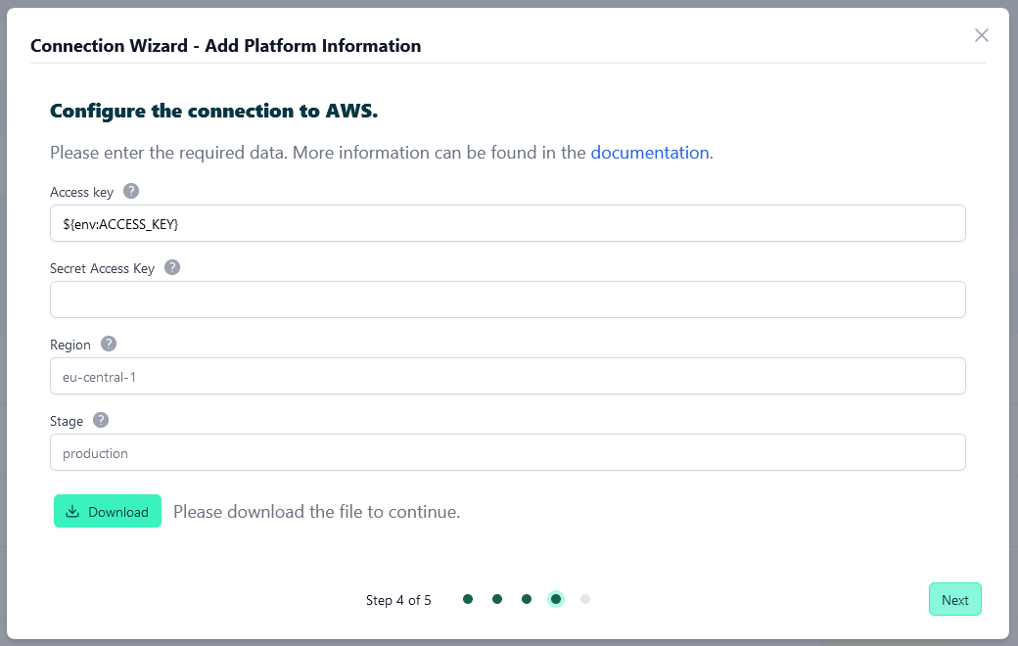
Task: Click the download arrow icon on the Download button
Action: tap(74, 511)
